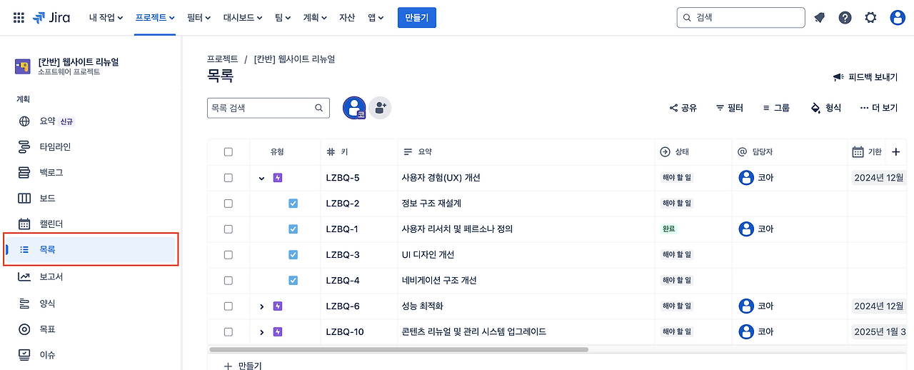The width and height of the screenshot is (914, 370).
Task: Collapse the LZBQ-5 epic row
Action: point(261,178)
